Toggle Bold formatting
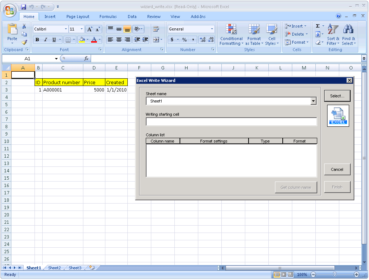The image size is (369, 280). pos(37,40)
